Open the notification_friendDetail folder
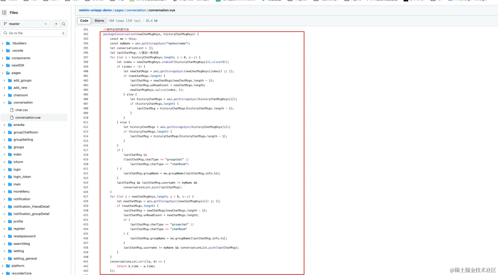 point(31,207)
